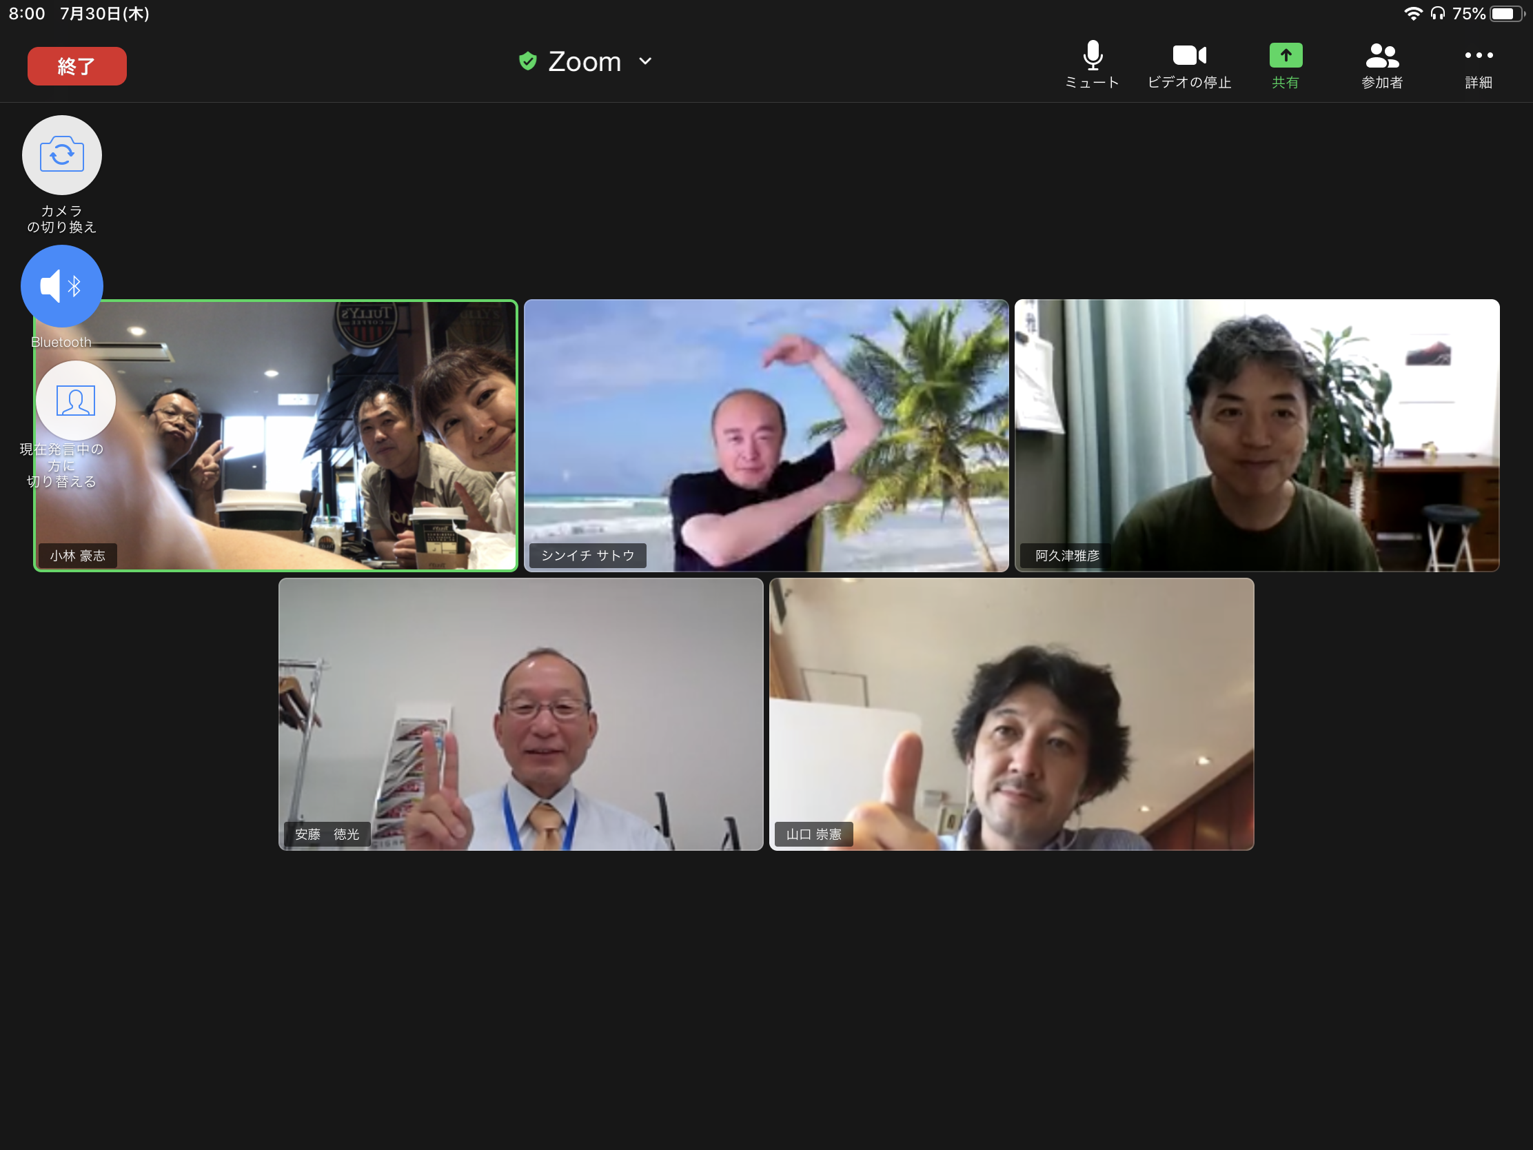Switch to the active speaker view icon
Viewport: 1533px width, 1150px height.
point(75,401)
